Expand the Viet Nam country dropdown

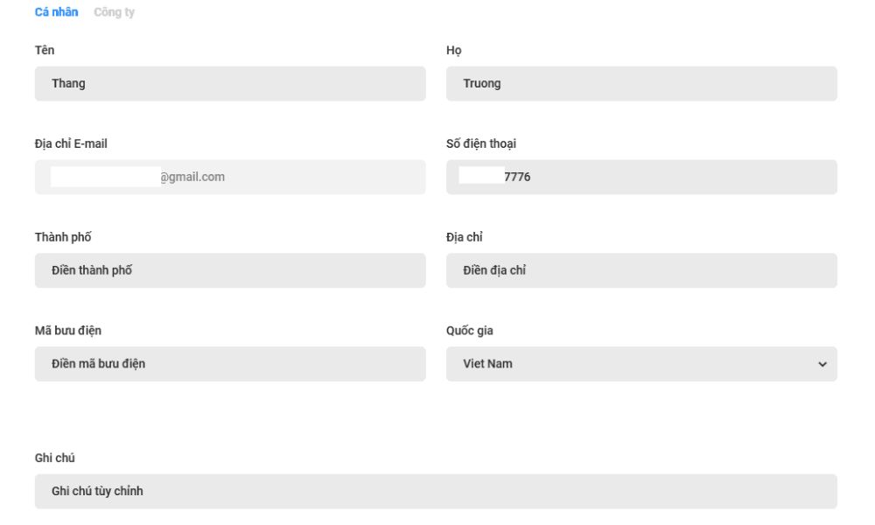[x=641, y=364]
